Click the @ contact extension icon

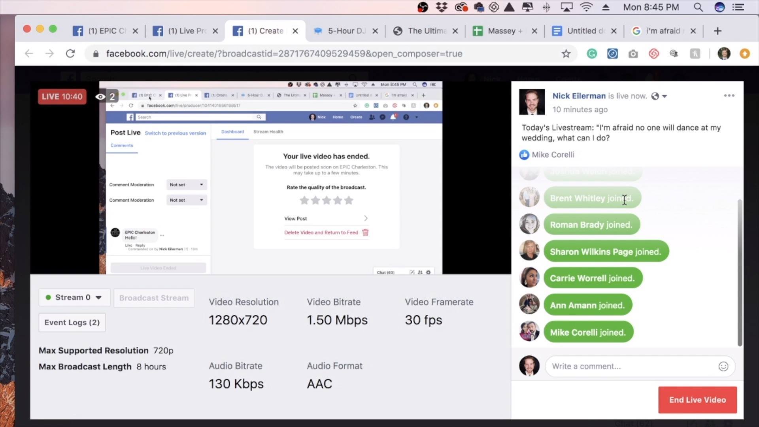pos(674,53)
